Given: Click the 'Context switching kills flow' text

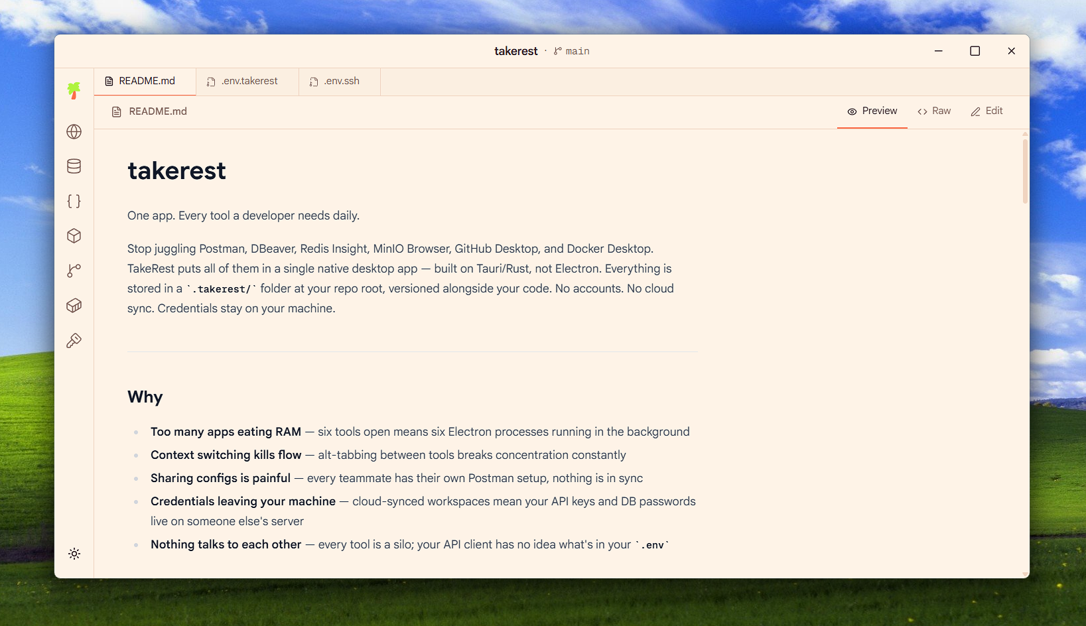Looking at the screenshot, I should pyautogui.click(x=226, y=455).
